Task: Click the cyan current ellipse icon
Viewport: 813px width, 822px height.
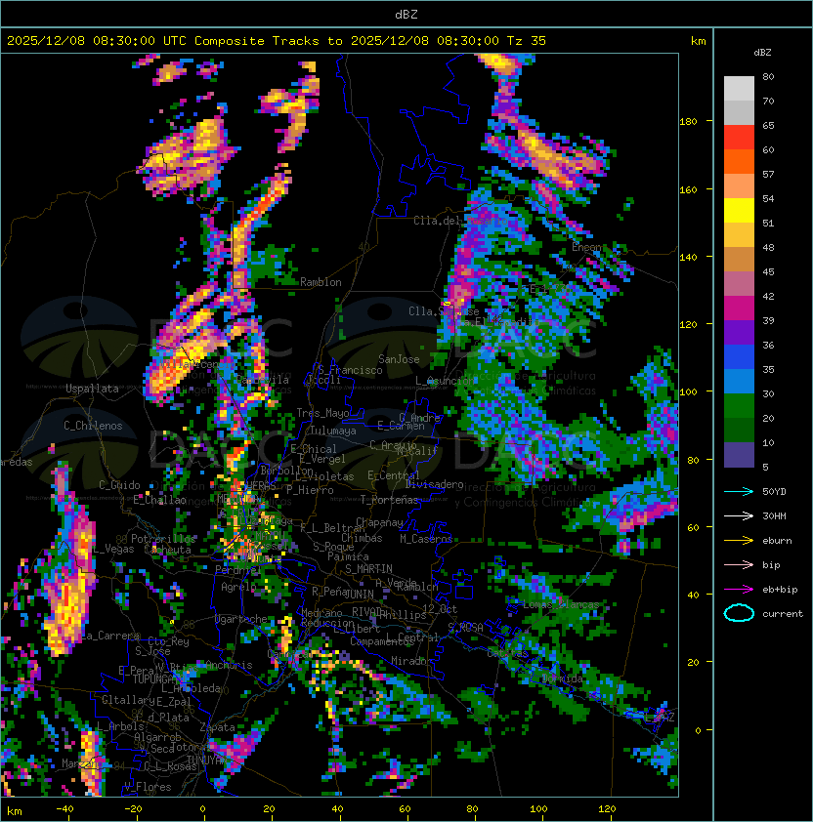Action: point(739,613)
